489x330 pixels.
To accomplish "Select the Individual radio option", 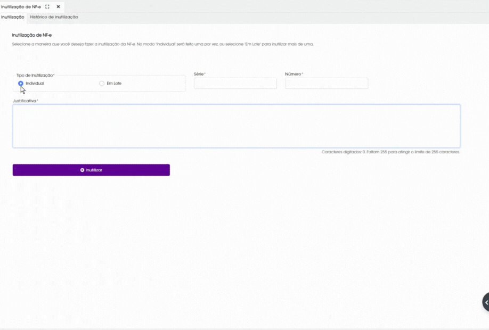I will click(21, 83).
